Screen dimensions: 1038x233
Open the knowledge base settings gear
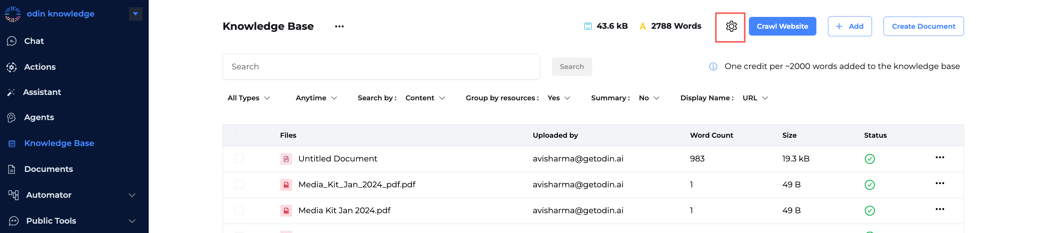[x=731, y=27]
